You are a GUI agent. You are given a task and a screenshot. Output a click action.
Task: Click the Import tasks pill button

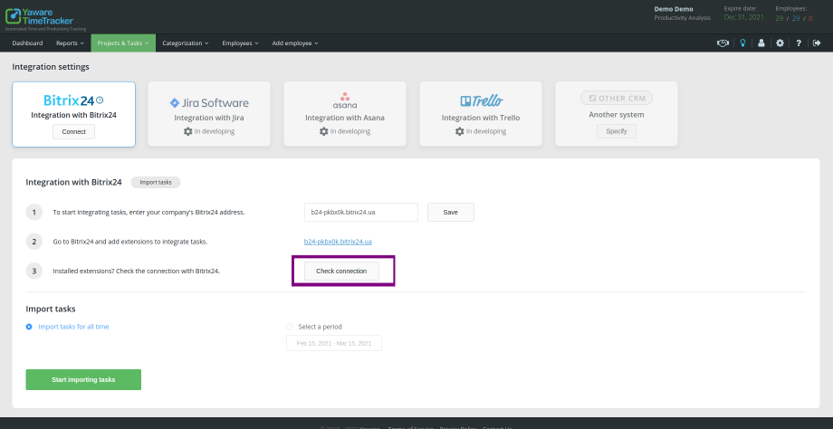click(156, 182)
